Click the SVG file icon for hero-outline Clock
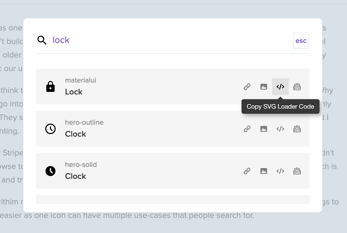The image size is (347, 233). (x=297, y=129)
